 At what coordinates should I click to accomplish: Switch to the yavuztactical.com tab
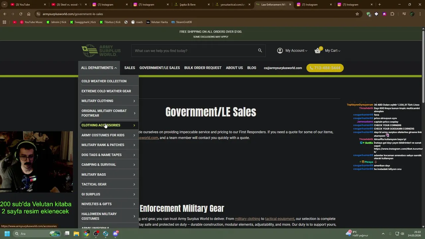[233, 5]
